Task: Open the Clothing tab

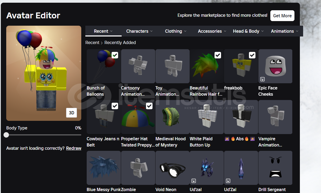Action: pos(176,31)
